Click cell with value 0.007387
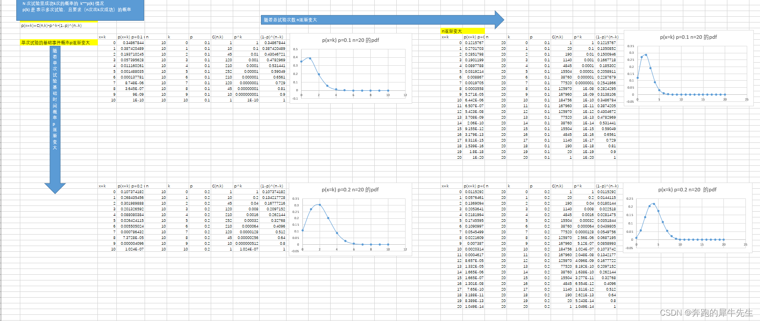760x321 pixels. (474, 243)
